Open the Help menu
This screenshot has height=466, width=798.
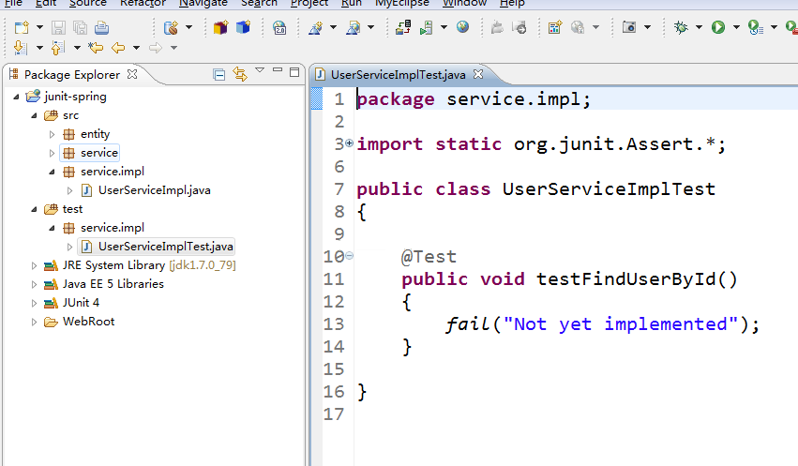512,3
